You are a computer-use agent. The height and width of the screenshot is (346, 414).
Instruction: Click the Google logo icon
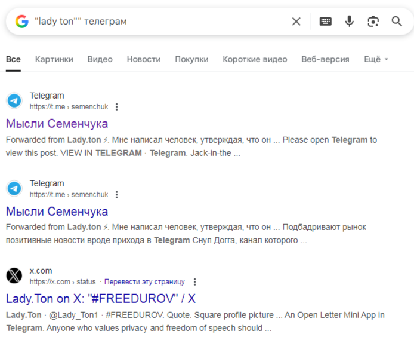(22, 22)
